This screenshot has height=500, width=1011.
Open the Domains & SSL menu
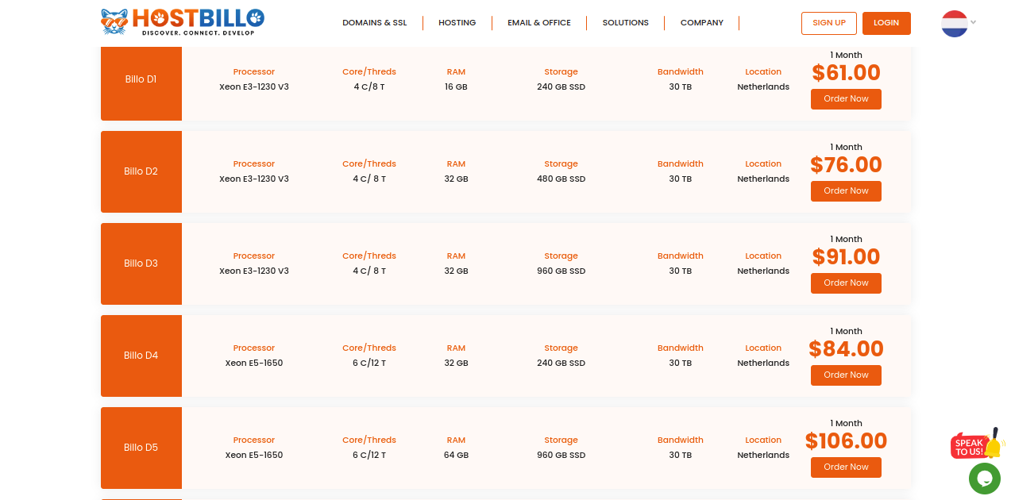374,23
